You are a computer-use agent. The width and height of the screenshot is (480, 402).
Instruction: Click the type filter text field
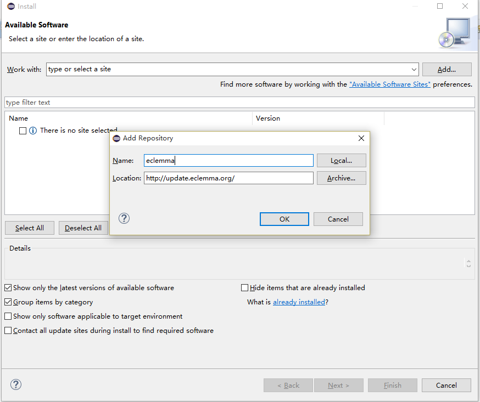pyautogui.click(x=239, y=103)
